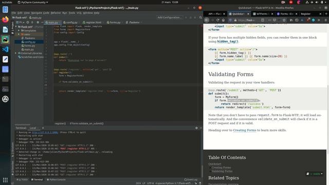This screenshot has width=329, height=185.
Task: Show applications grid in dock
Action: 5,180
